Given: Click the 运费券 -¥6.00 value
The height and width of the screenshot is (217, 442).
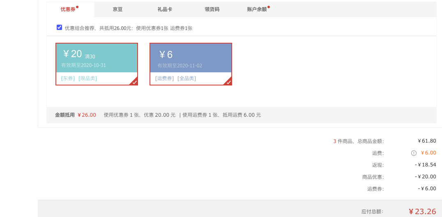Looking at the screenshot, I should (x=427, y=189).
